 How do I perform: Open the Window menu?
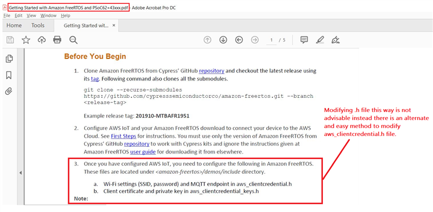49,16
